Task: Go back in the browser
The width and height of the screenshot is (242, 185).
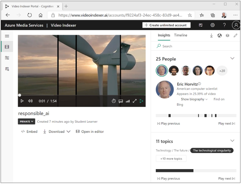Action: tap(8, 15)
